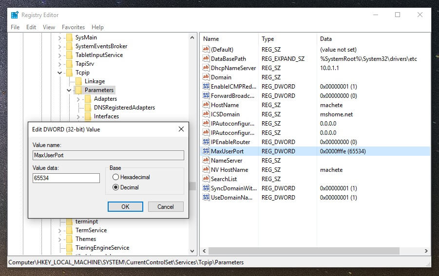
Task: Click the DataBasePath string value icon
Action: pyautogui.click(x=206, y=58)
